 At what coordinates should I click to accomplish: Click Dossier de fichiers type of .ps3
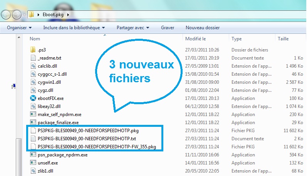(250, 50)
